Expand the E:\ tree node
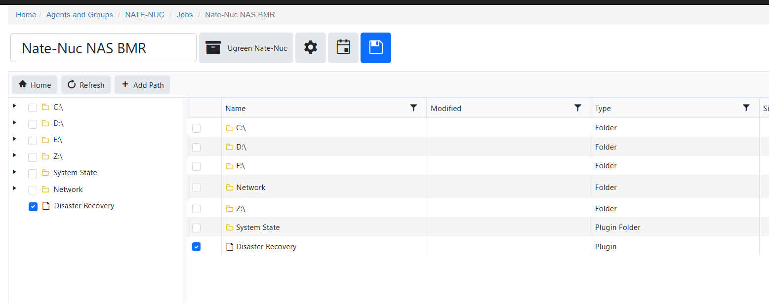The image size is (769, 303). [14, 139]
